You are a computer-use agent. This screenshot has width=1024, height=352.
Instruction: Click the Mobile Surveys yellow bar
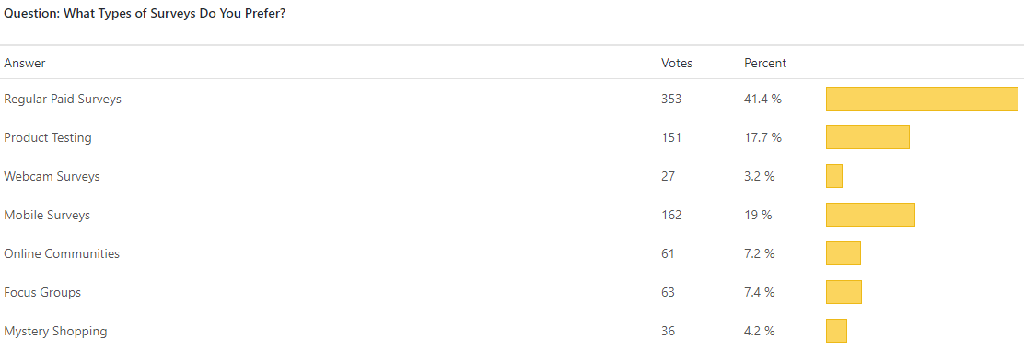click(870, 214)
